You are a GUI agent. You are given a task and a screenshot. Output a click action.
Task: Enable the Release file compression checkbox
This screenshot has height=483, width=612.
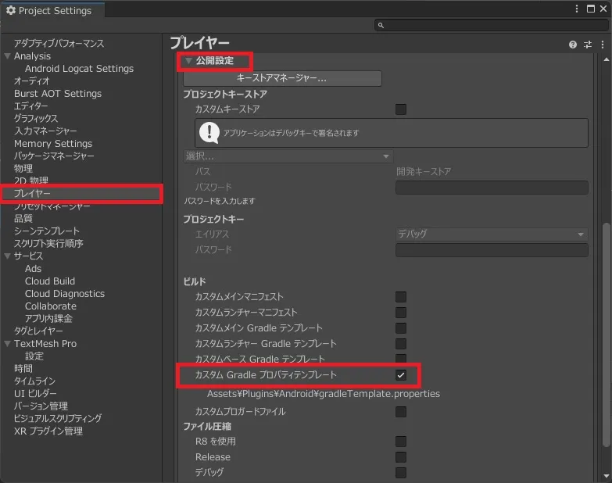[401, 457]
